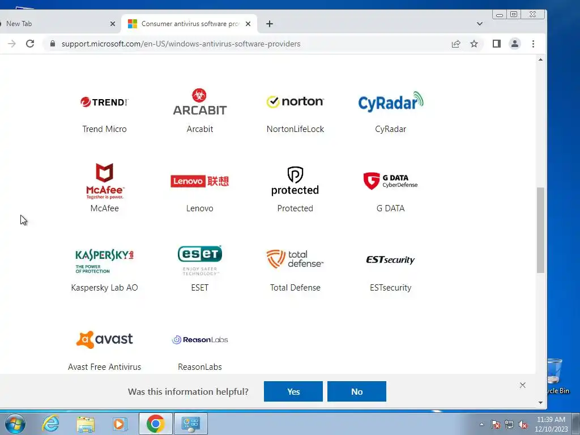Focus the address bar URL

(x=181, y=44)
